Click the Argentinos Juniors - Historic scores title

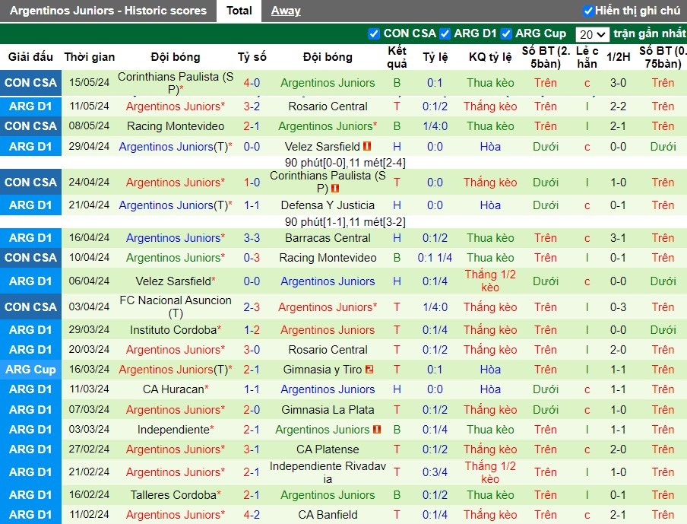tap(108, 11)
